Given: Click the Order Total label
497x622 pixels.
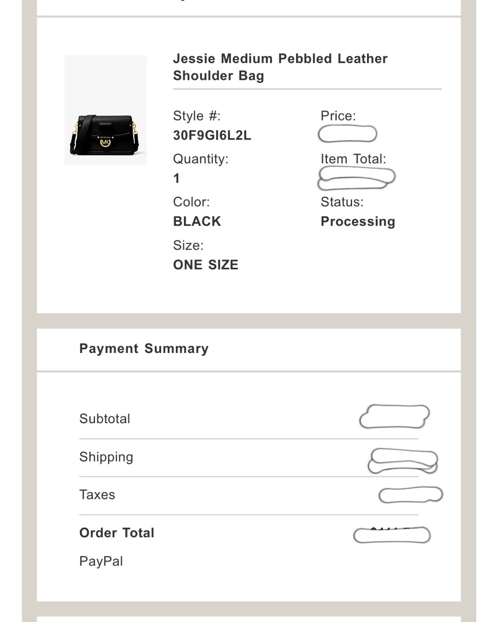Looking at the screenshot, I should pyautogui.click(x=117, y=533).
